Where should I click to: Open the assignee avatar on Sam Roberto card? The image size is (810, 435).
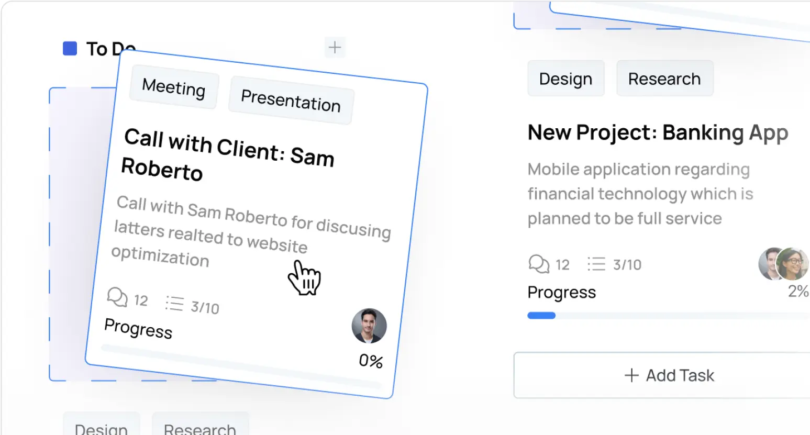pyautogui.click(x=369, y=326)
